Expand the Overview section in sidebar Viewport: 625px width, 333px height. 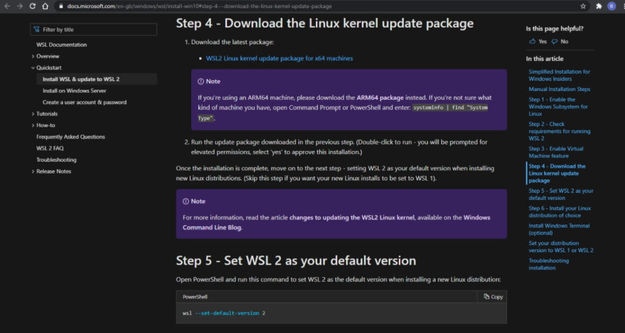point(45,56)
